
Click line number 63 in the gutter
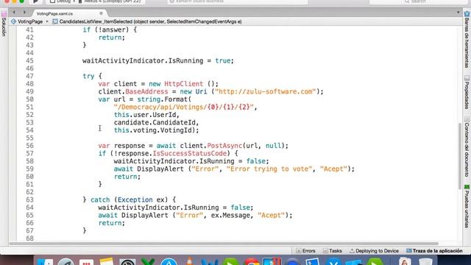[x=29, y=199]
